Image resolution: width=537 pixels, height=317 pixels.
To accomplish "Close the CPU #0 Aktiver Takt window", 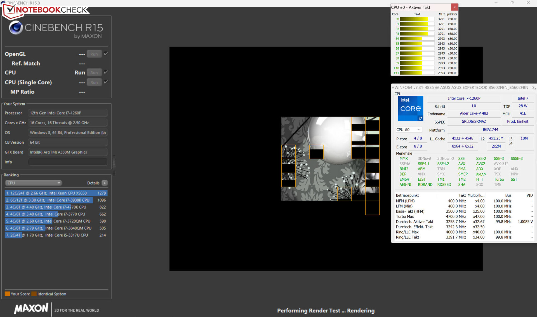I will click(x=454, y=7).
